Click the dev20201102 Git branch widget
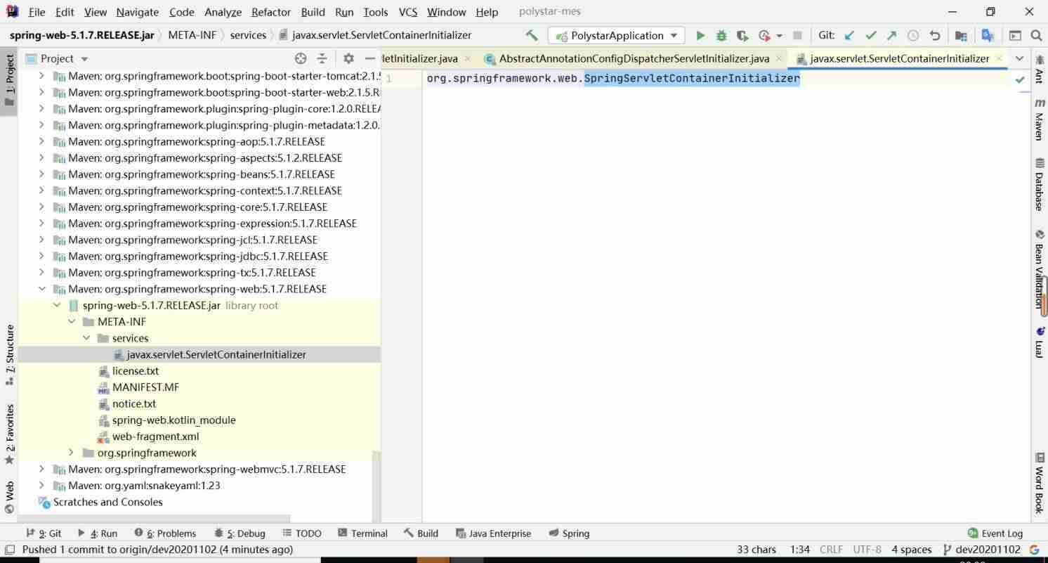The height and width of the screenshot is (563, 1048). tap(981, 550)
